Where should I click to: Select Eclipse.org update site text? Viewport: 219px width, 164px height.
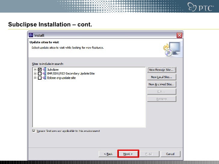tap(61, 78)
